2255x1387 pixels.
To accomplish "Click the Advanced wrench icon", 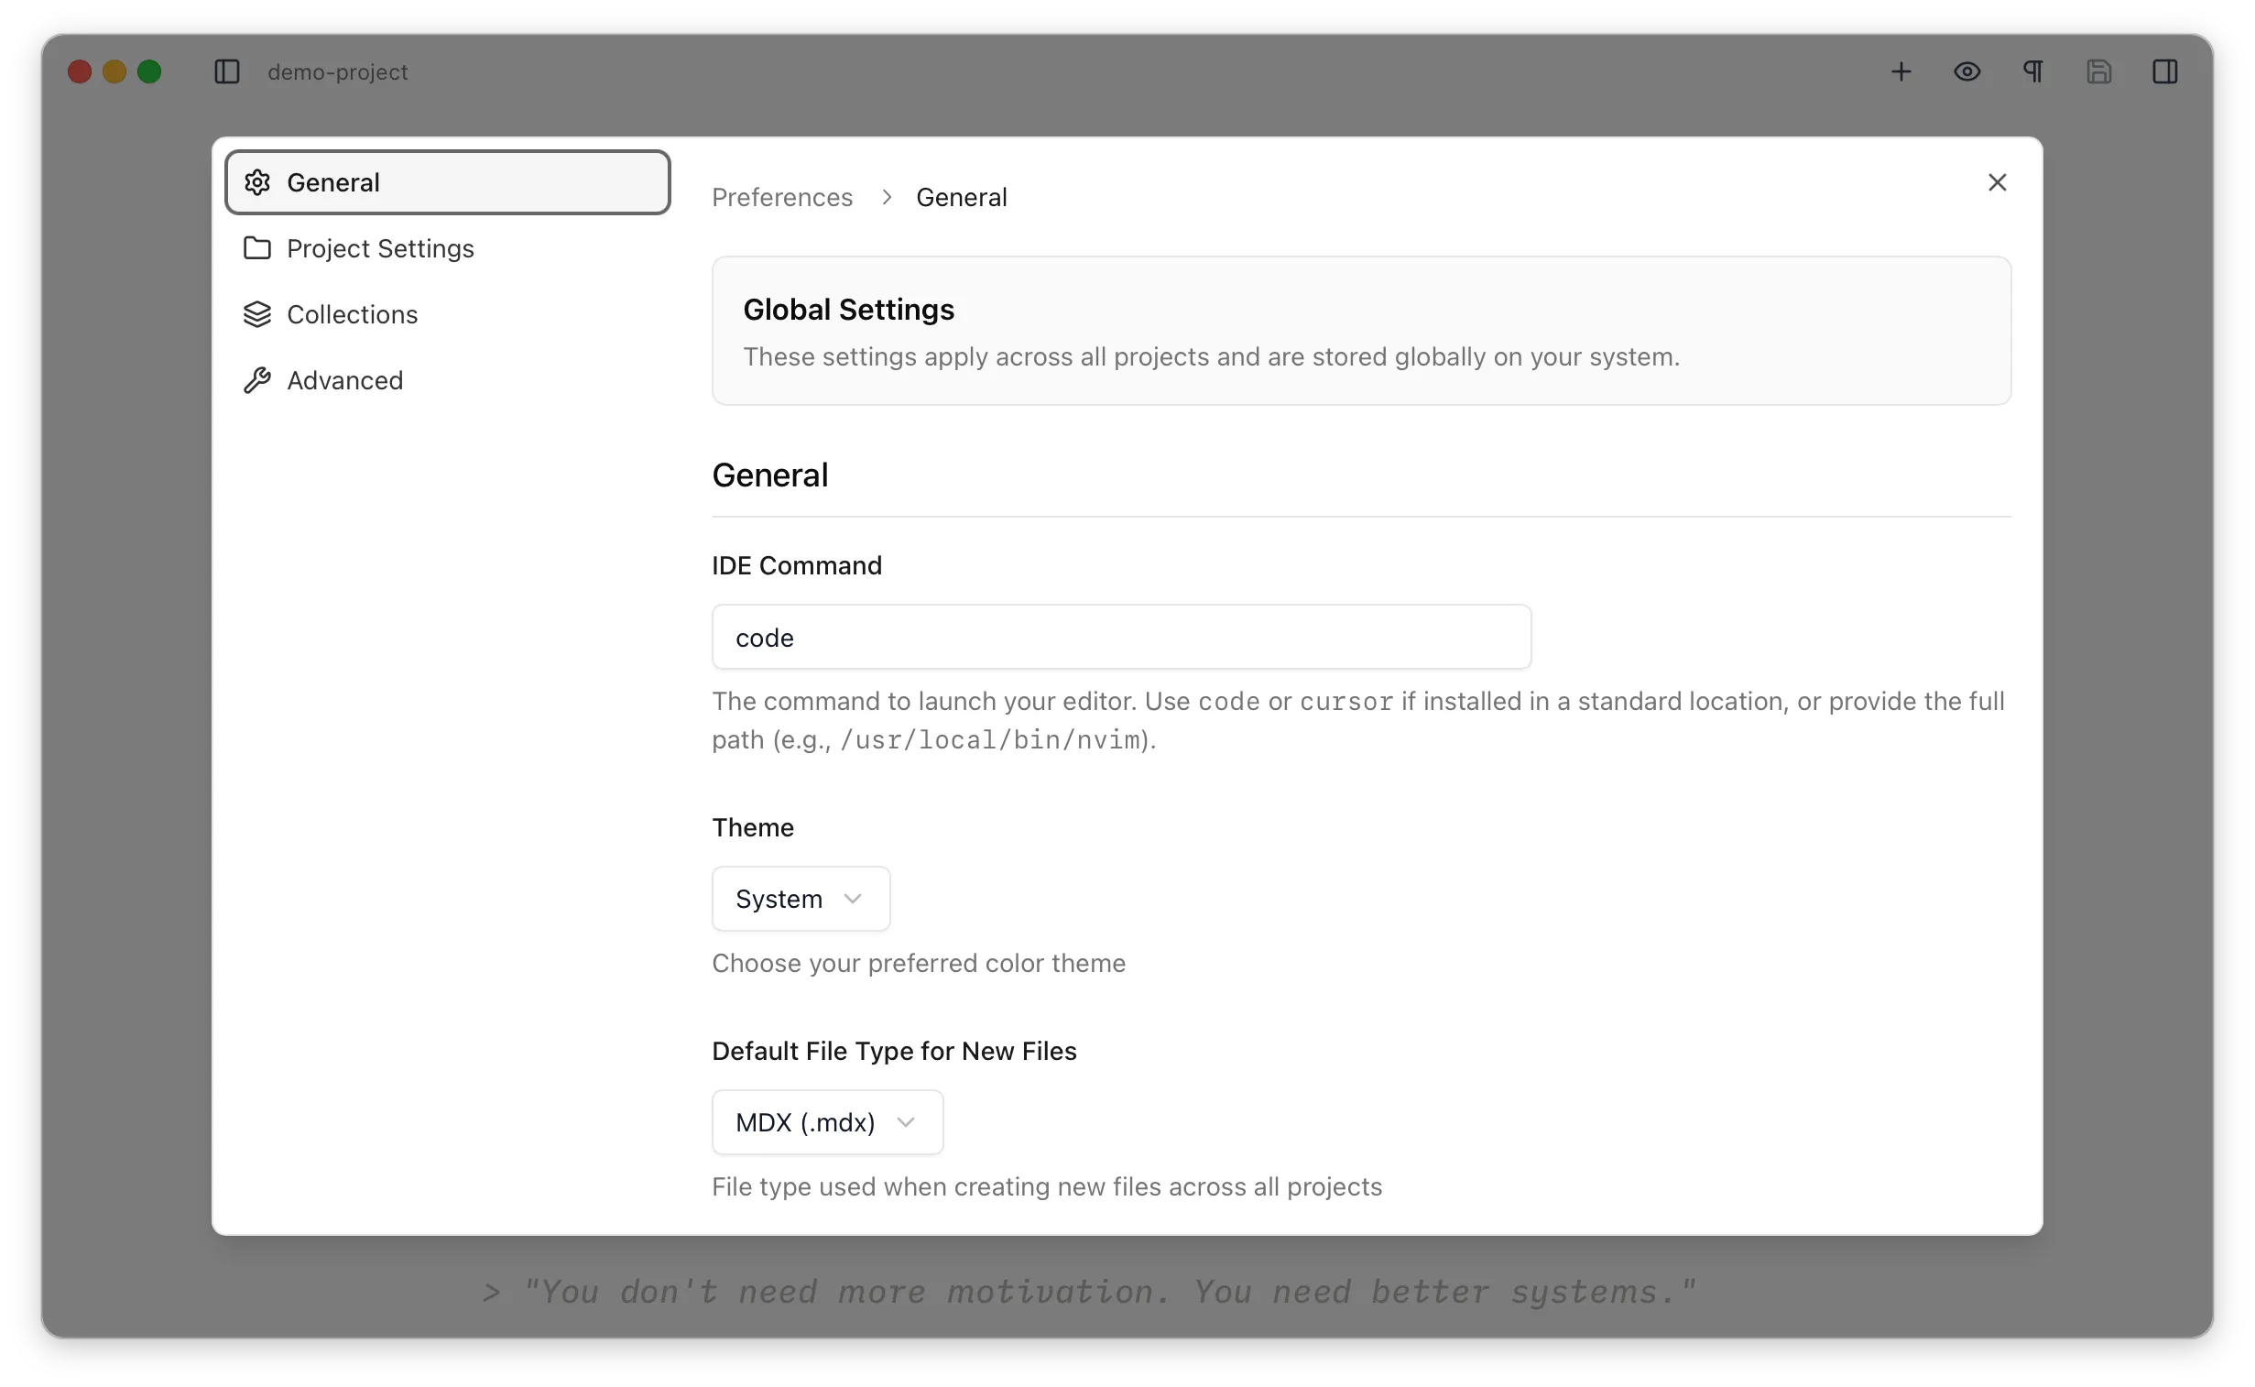I will (x=257, y=381).
